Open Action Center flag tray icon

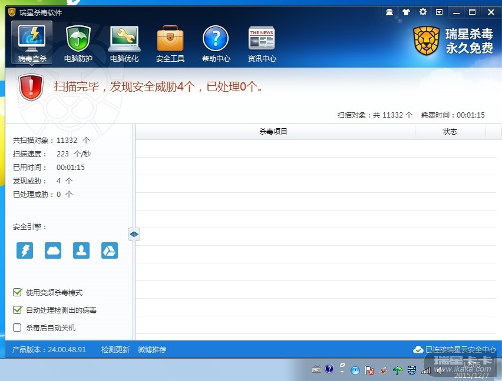coord(369,370)
